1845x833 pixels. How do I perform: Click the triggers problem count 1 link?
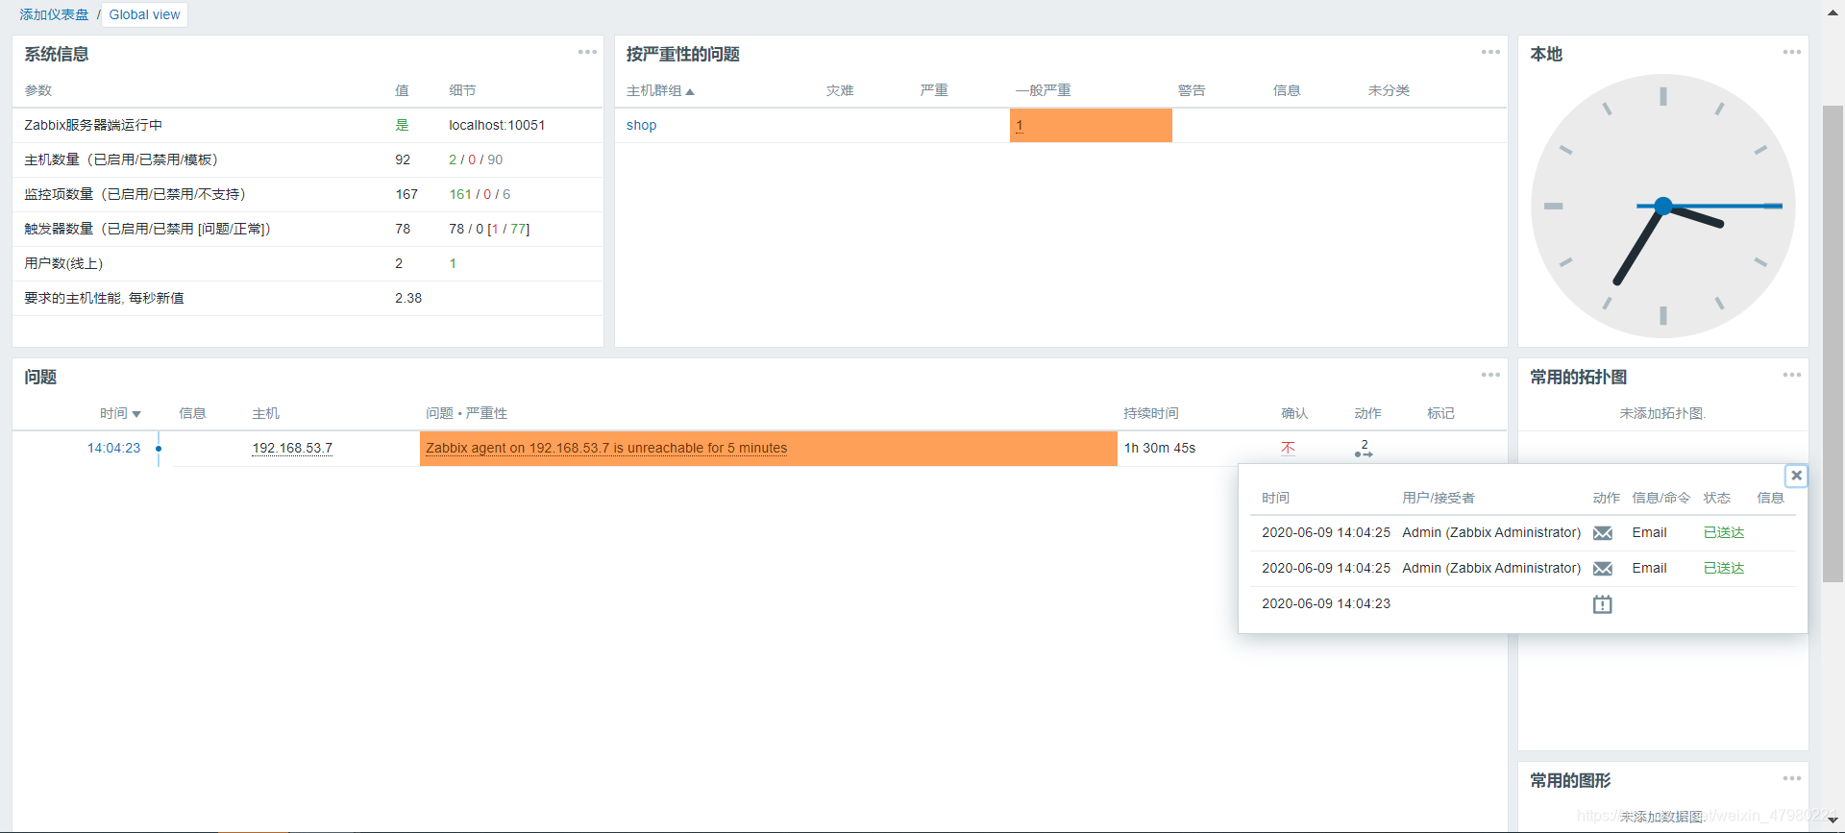click(495, 229)
